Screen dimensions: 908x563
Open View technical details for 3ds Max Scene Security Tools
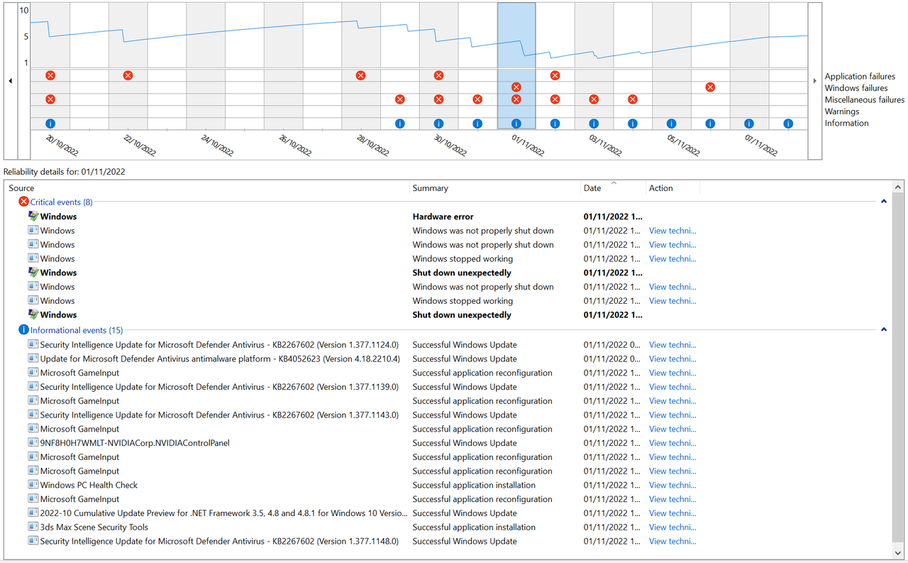(672, 528)
